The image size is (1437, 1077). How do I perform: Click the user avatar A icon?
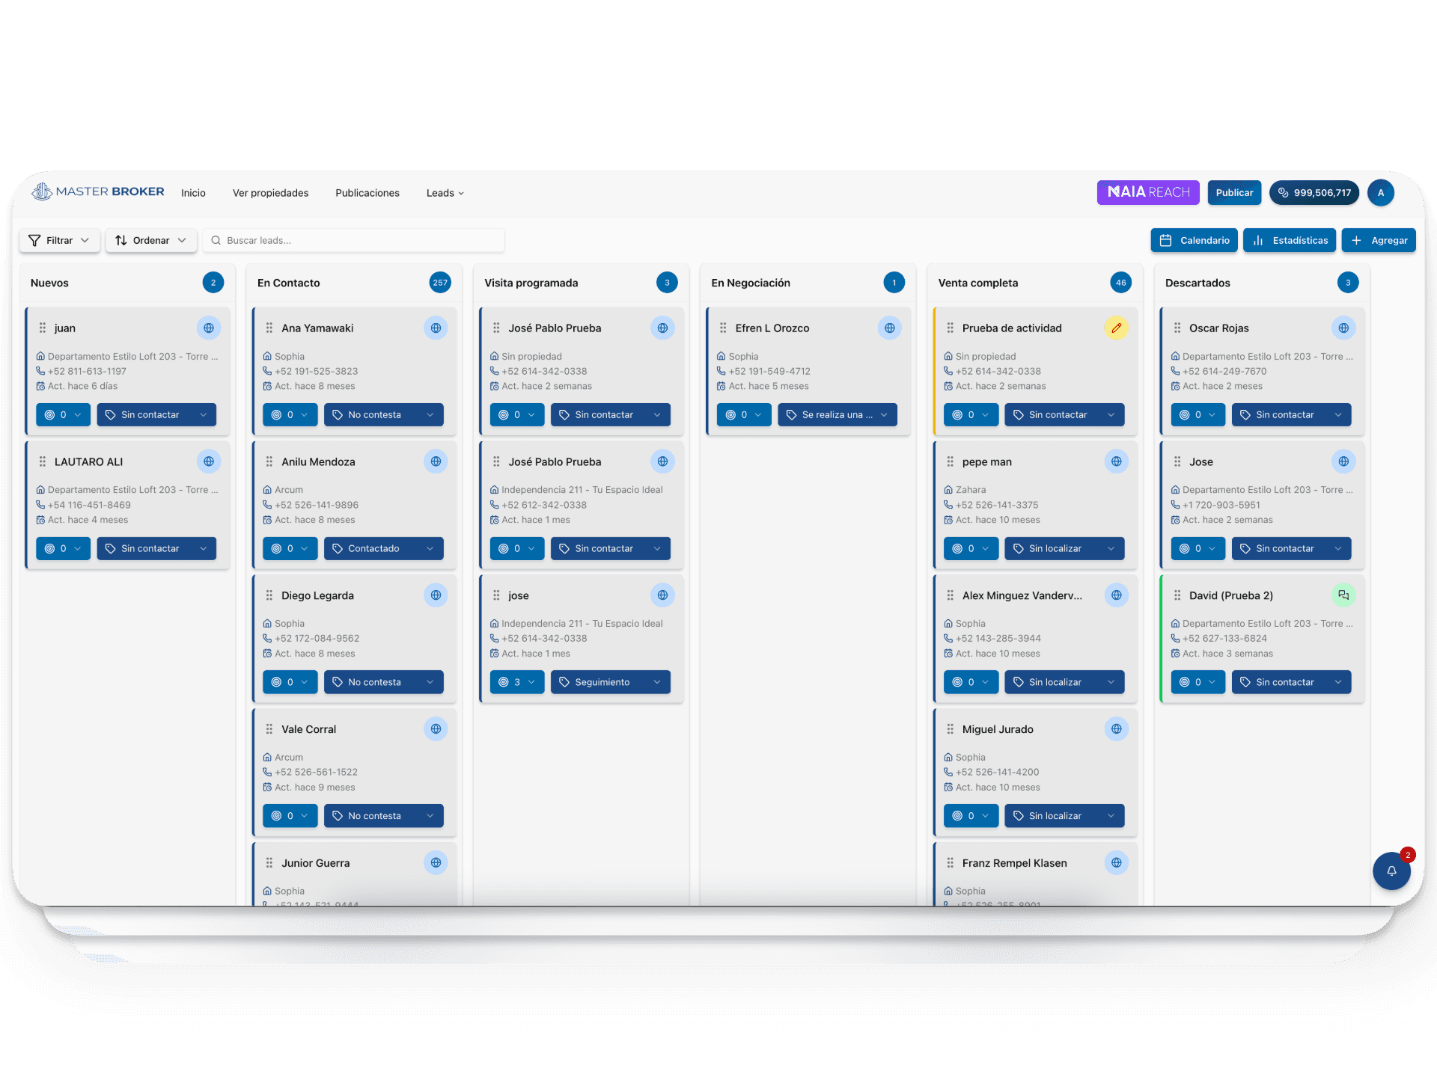1381,192
